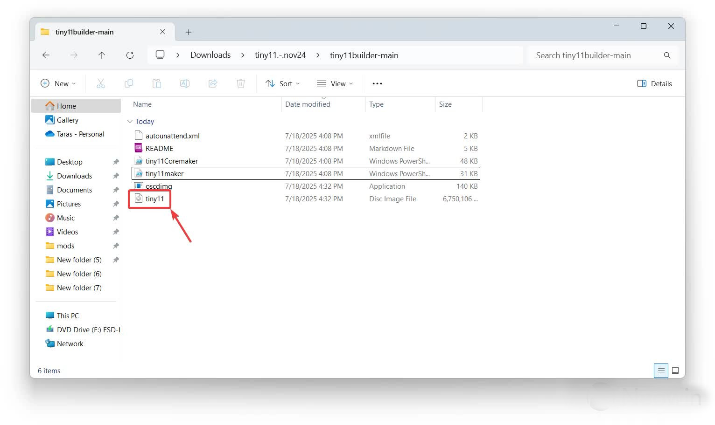Expand the chevron after the This PC icon in address bar

[x=178, y=55]
